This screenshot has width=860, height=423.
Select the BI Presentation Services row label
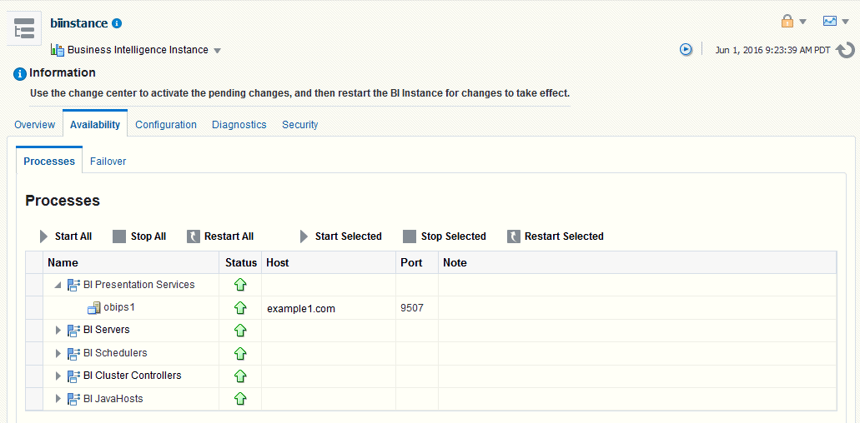[138, 285]
